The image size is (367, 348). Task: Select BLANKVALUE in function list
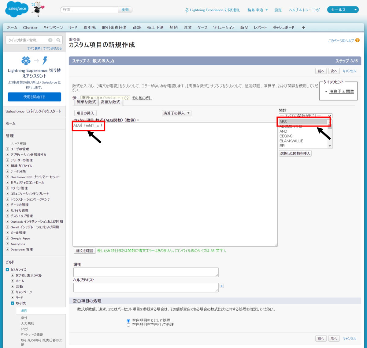point(303,141)
